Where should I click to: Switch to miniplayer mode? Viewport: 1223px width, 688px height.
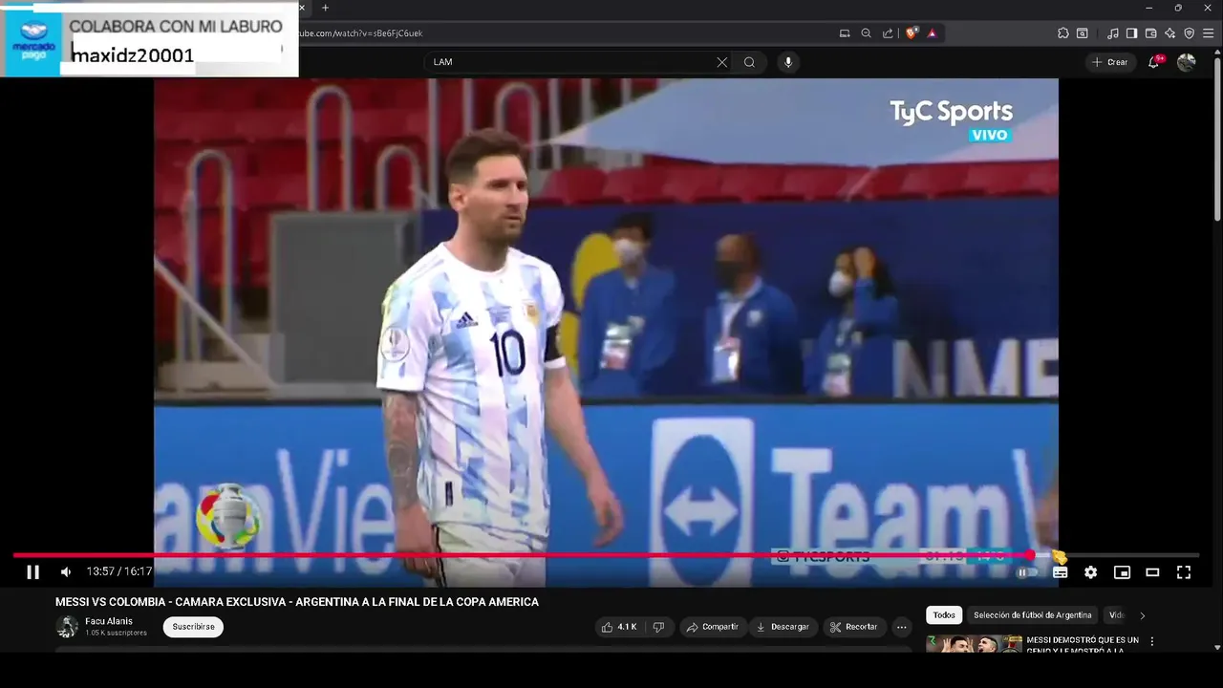coord(1123,572)
